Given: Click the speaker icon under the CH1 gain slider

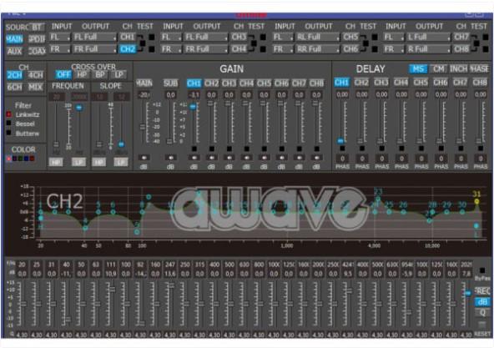Looking at the screenshot, I should pyautogui.click(x=194, y=157).
